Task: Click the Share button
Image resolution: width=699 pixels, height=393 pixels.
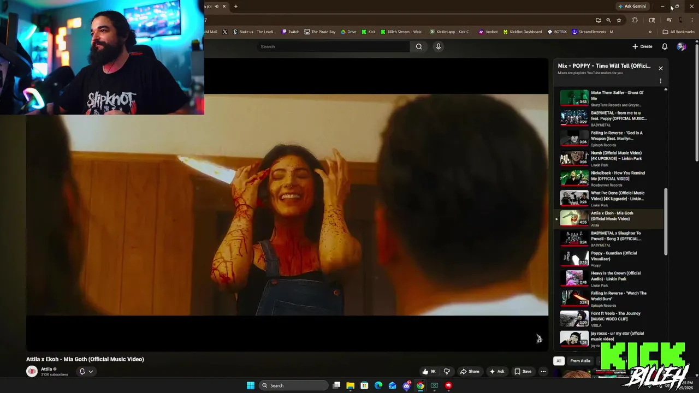Action: (469, 372)
